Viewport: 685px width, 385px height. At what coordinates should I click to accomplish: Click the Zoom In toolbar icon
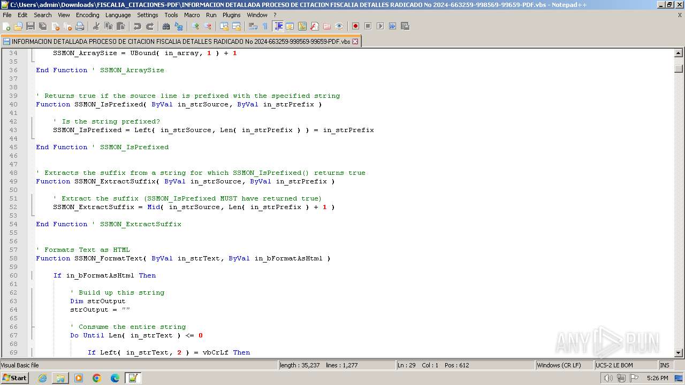coord(195,26)
